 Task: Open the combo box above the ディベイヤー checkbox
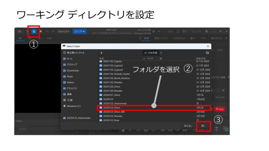click(219, 90)
